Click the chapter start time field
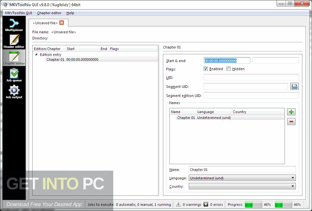 click(x=227, y=60)
